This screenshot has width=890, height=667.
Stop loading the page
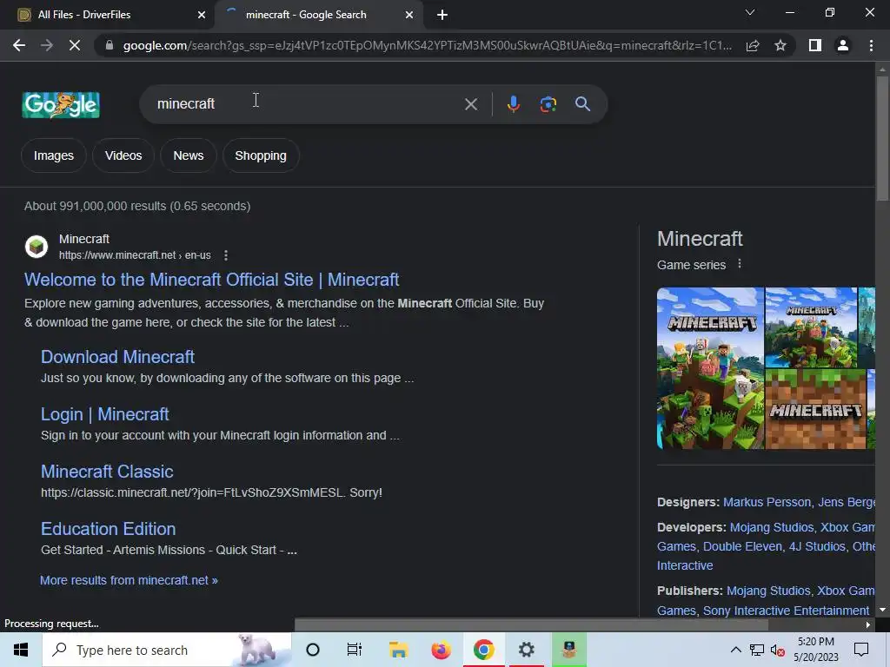[x=75, y=45]
